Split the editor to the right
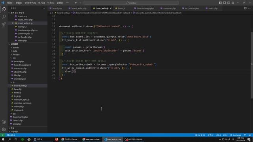The height and width of the screenshot is (142, 253). pos(245,8)
